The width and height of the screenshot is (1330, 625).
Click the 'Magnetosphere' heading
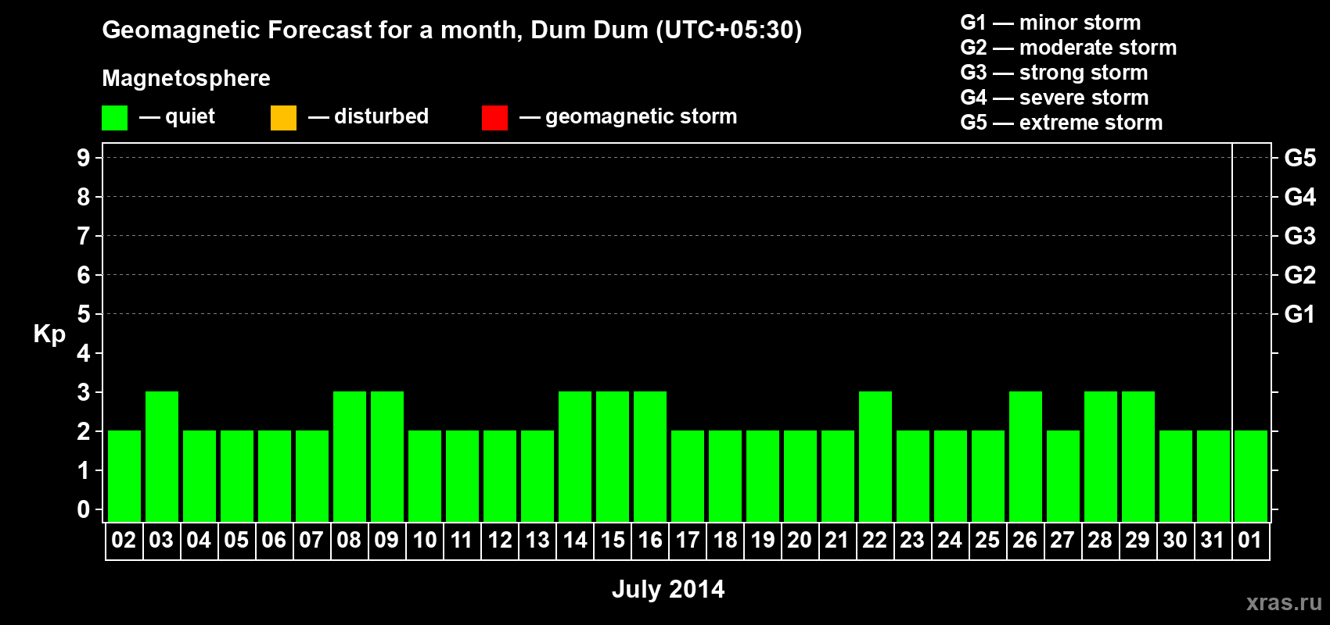pos(186,78)
